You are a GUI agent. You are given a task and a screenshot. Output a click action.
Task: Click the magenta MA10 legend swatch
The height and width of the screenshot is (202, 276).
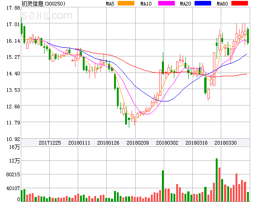(x=167, y=3)
